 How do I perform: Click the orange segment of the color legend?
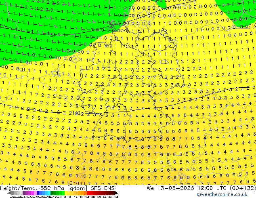pyautogui.click(x=83, y=193)
